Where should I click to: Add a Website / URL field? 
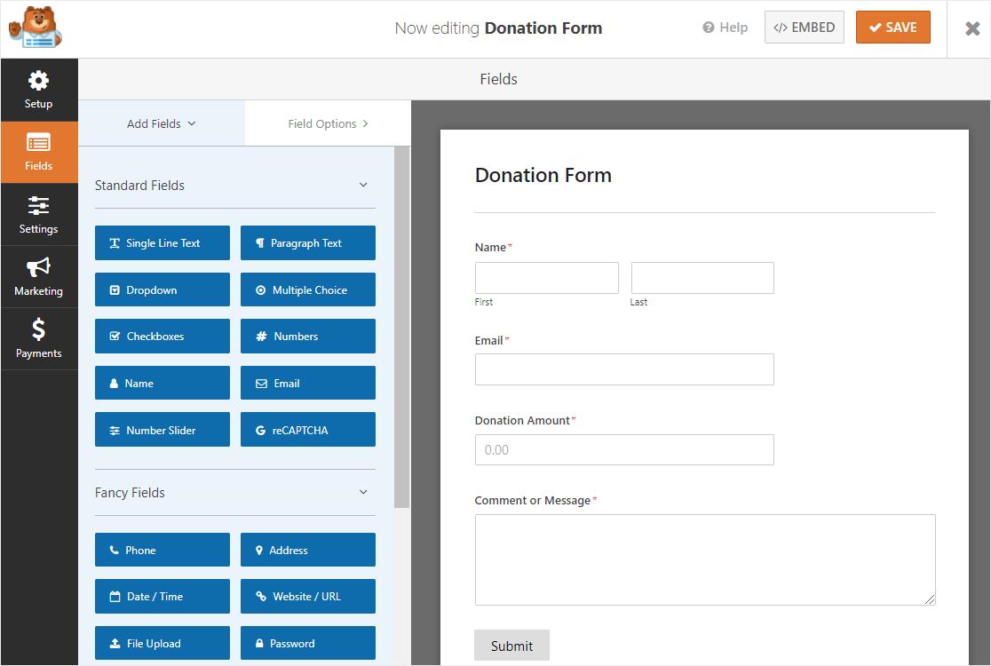tap(308, 597)
